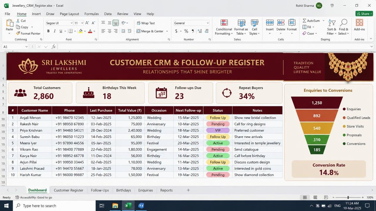376x211 pixels.
Task: Toggle Align Left for text
Action: 103,31
